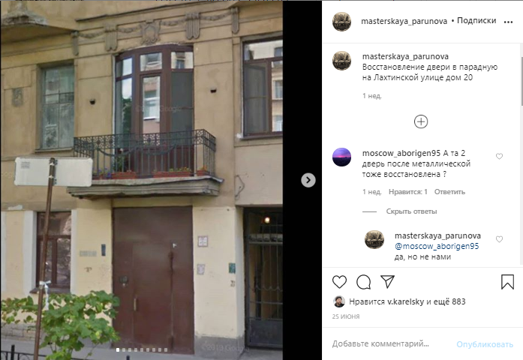This screenshot has width=523, height=360.
Task: Click Опубликовать to post comment
Action: click(x=485, y=344)
